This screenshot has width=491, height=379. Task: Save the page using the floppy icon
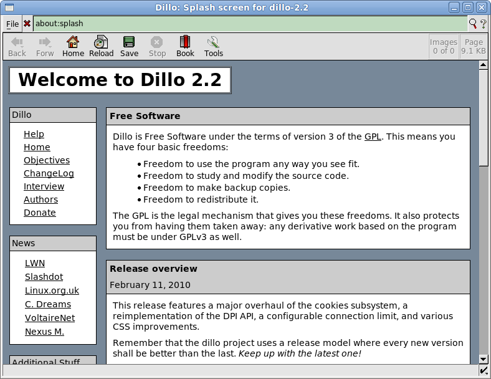tap(129, 42)
